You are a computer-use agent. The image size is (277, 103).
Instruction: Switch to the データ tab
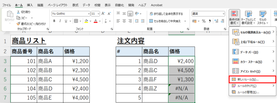coord(86,5)
